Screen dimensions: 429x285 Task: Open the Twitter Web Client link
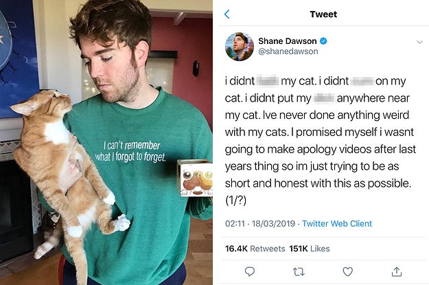click(338, 223)
